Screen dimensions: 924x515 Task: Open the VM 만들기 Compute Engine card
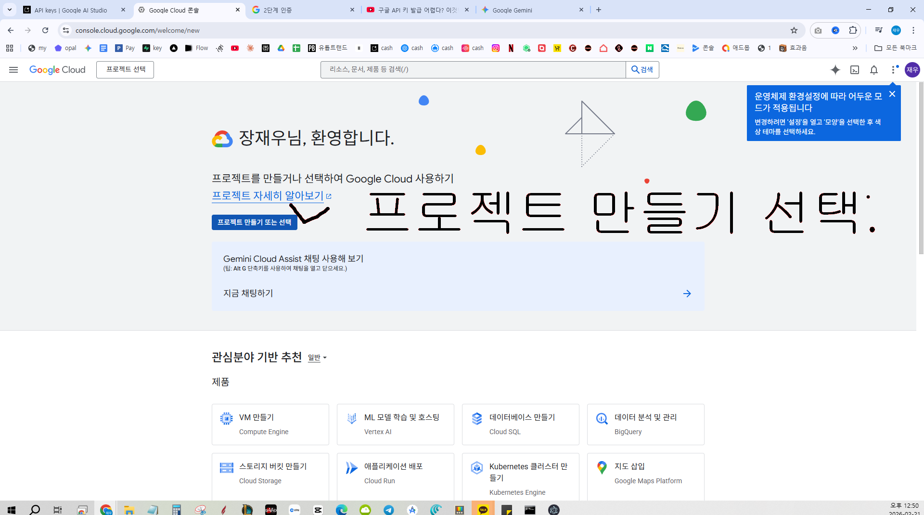tap(270, 425)
